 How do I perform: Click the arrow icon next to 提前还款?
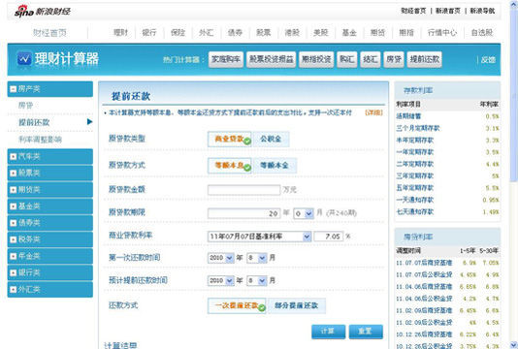pos(89,122)
